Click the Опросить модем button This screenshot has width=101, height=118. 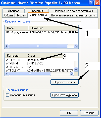[65, 82]
